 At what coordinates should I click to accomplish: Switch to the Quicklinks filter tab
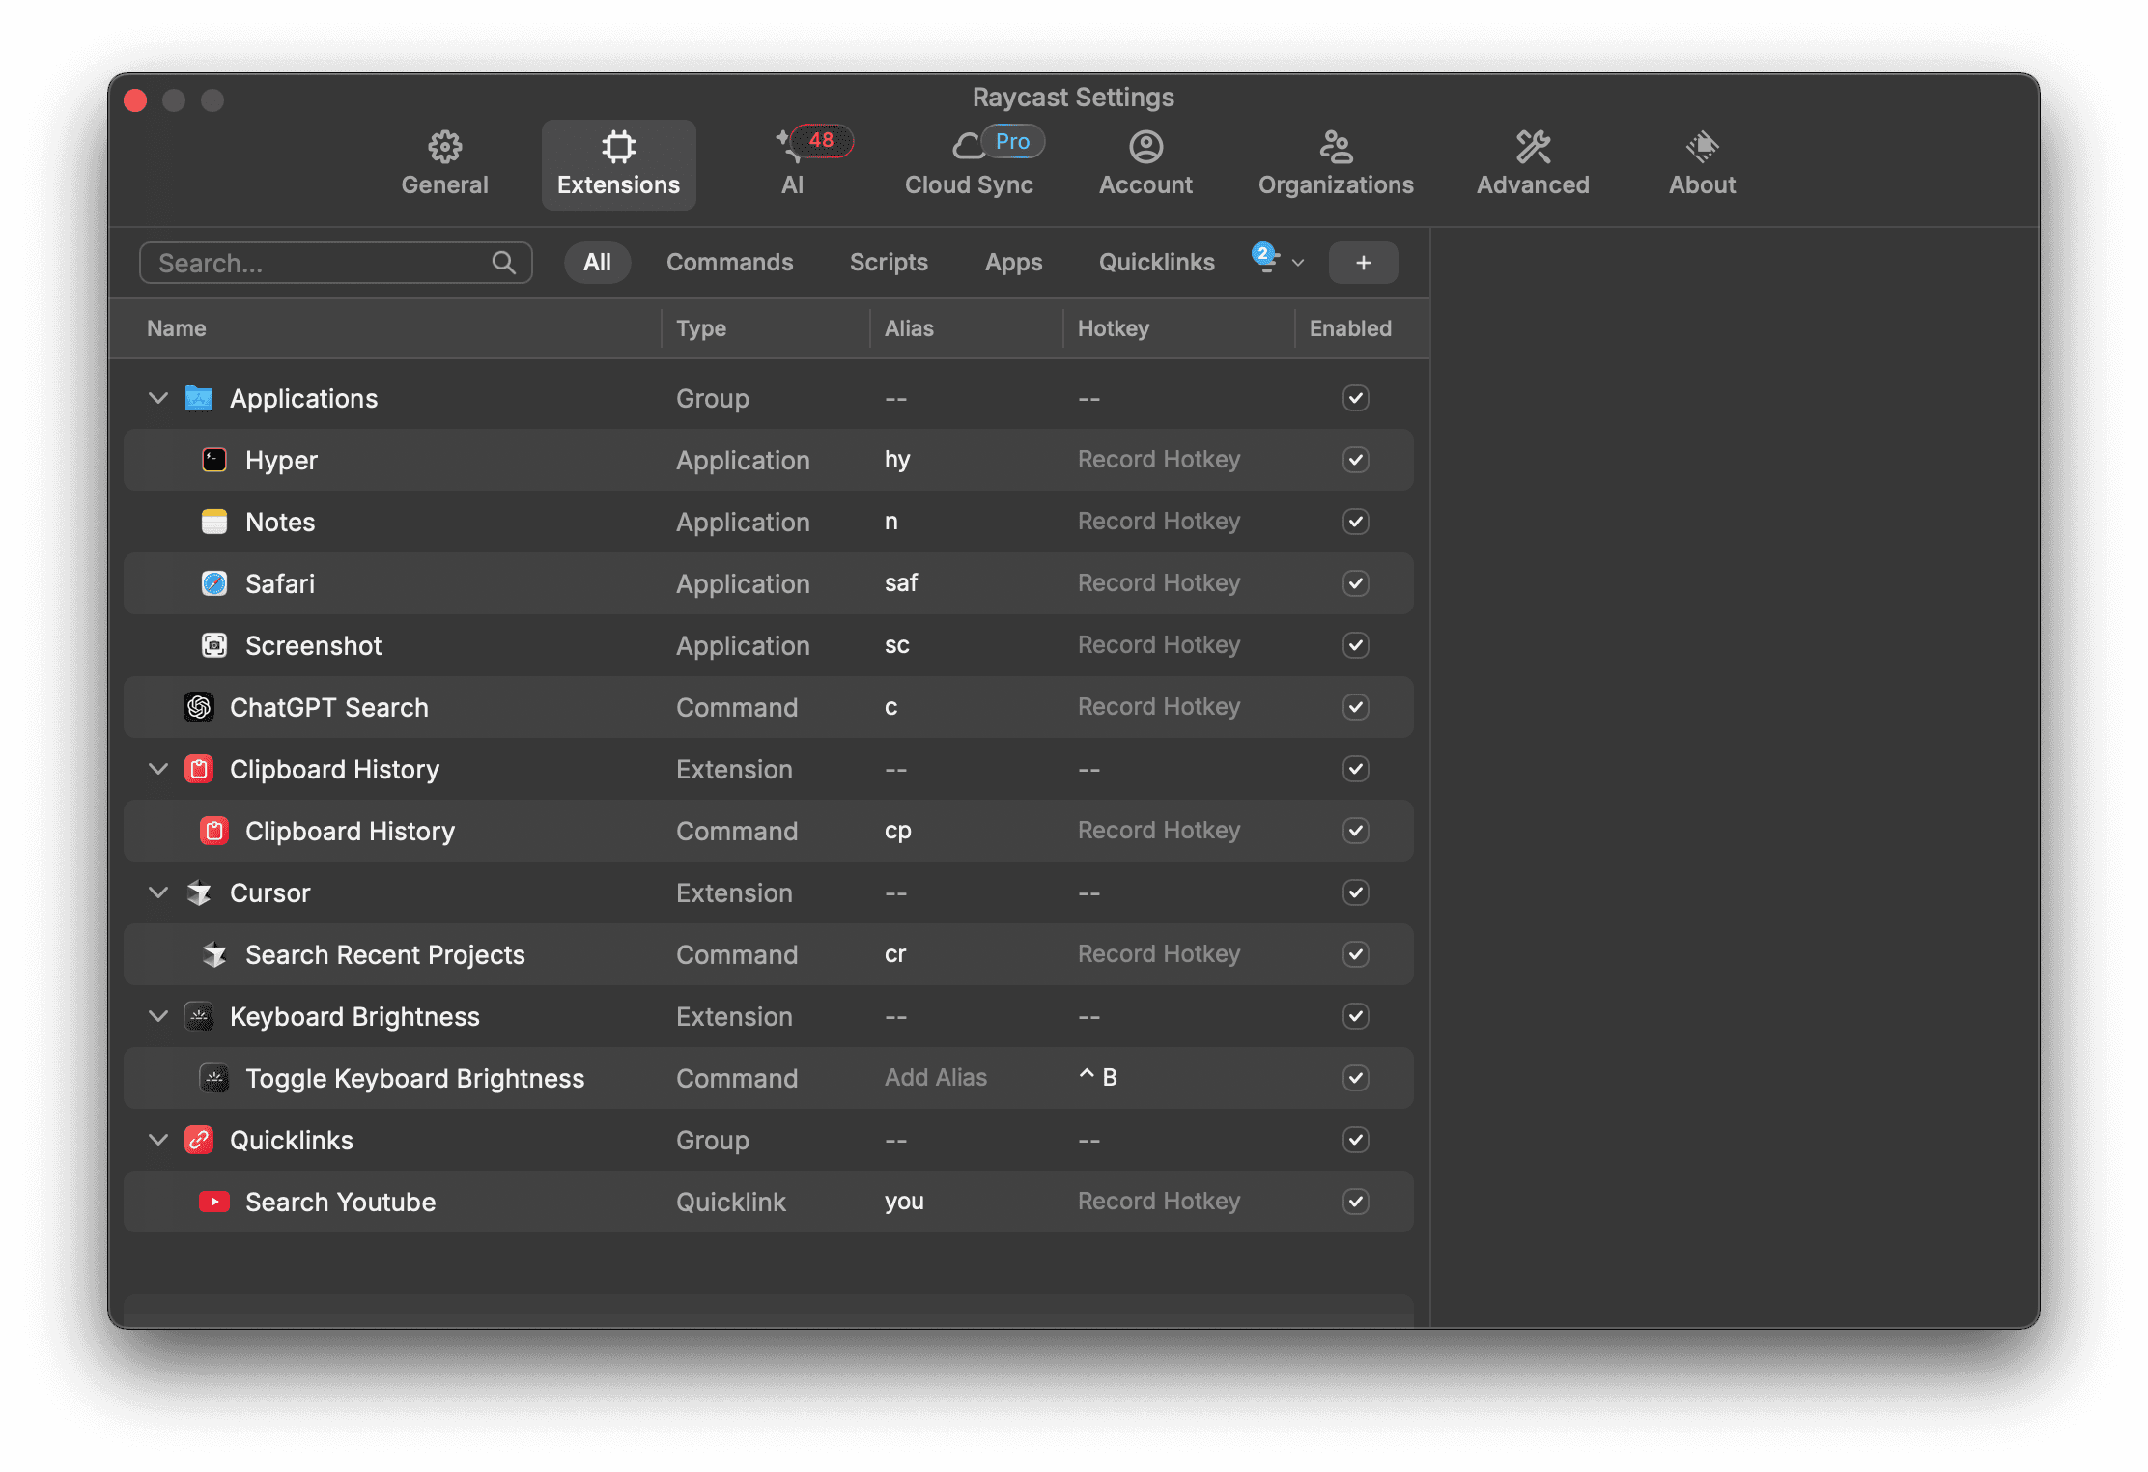1156,263
